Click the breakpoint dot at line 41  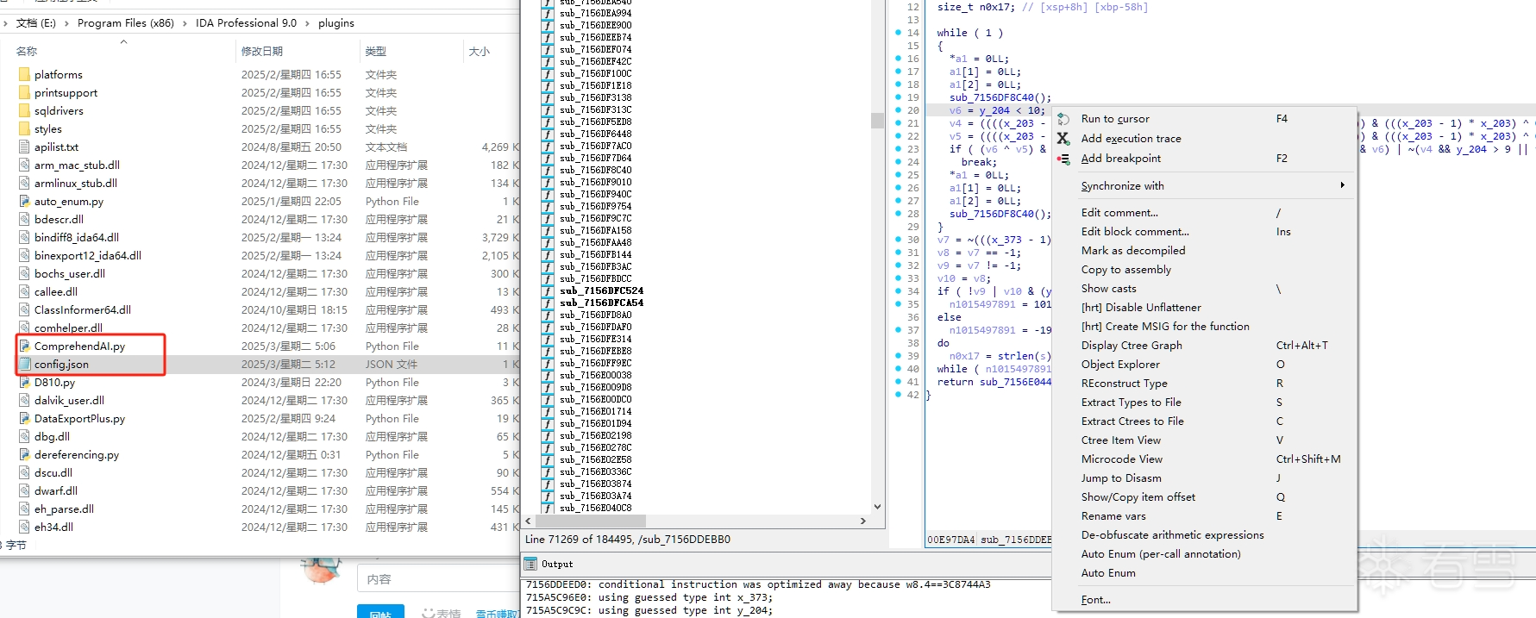pos(899,382)
